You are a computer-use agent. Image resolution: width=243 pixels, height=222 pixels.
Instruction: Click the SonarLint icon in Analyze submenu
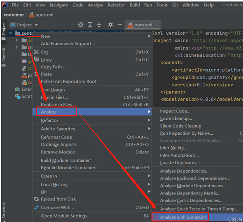[x=156, y=217]
